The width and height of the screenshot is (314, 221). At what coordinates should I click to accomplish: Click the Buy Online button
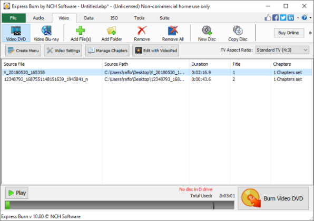289,33
